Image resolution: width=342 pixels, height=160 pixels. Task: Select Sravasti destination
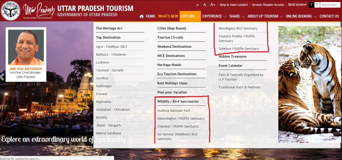tap(102, 94)
